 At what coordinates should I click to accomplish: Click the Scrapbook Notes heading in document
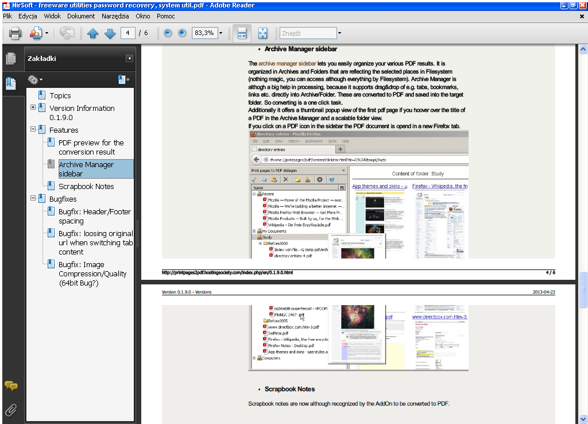[x=289, y=389]
